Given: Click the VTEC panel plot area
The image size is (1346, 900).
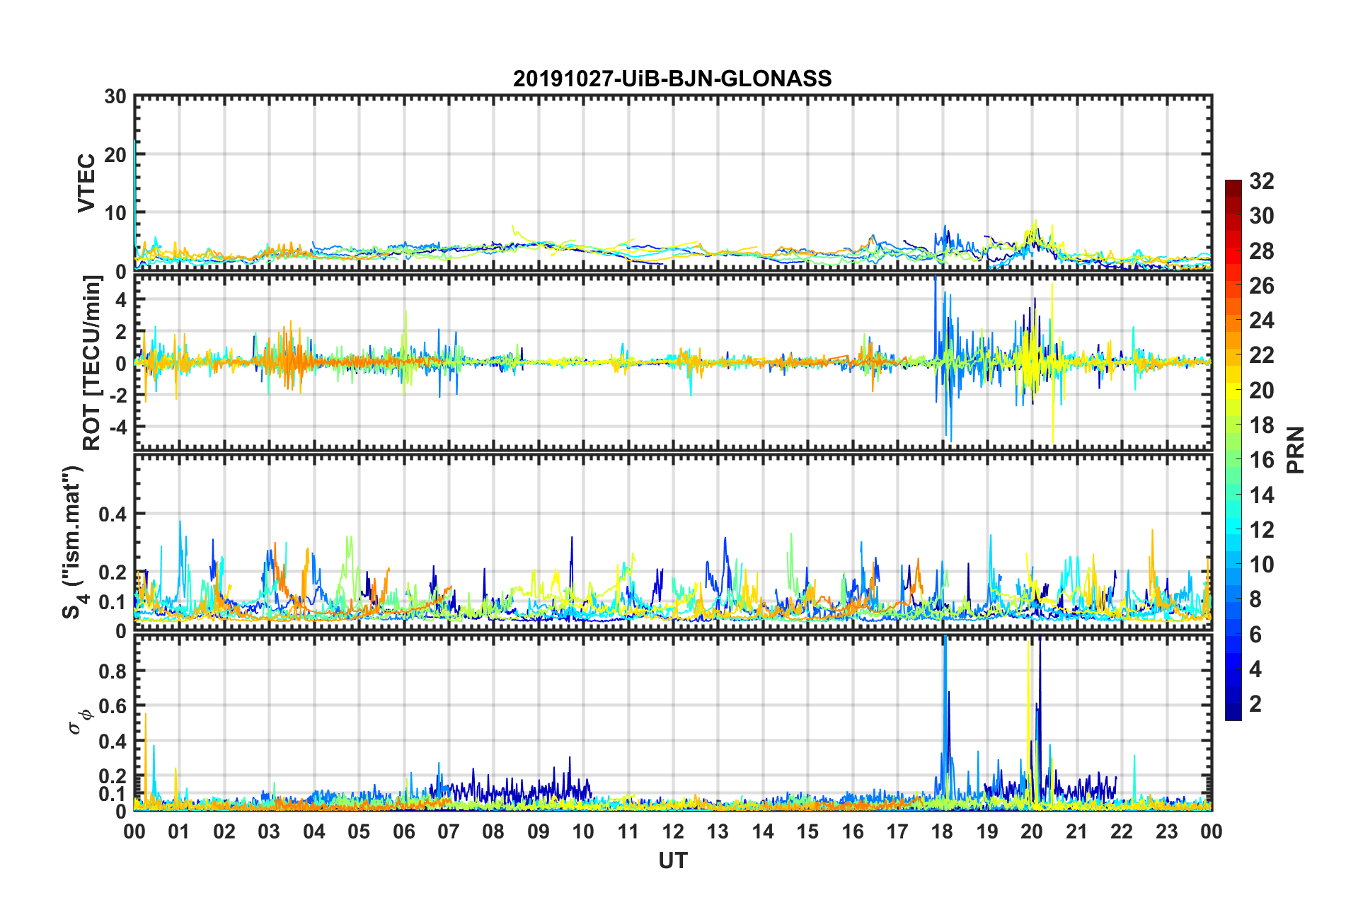Looking at the screenshot, I should tap(673, 183).
